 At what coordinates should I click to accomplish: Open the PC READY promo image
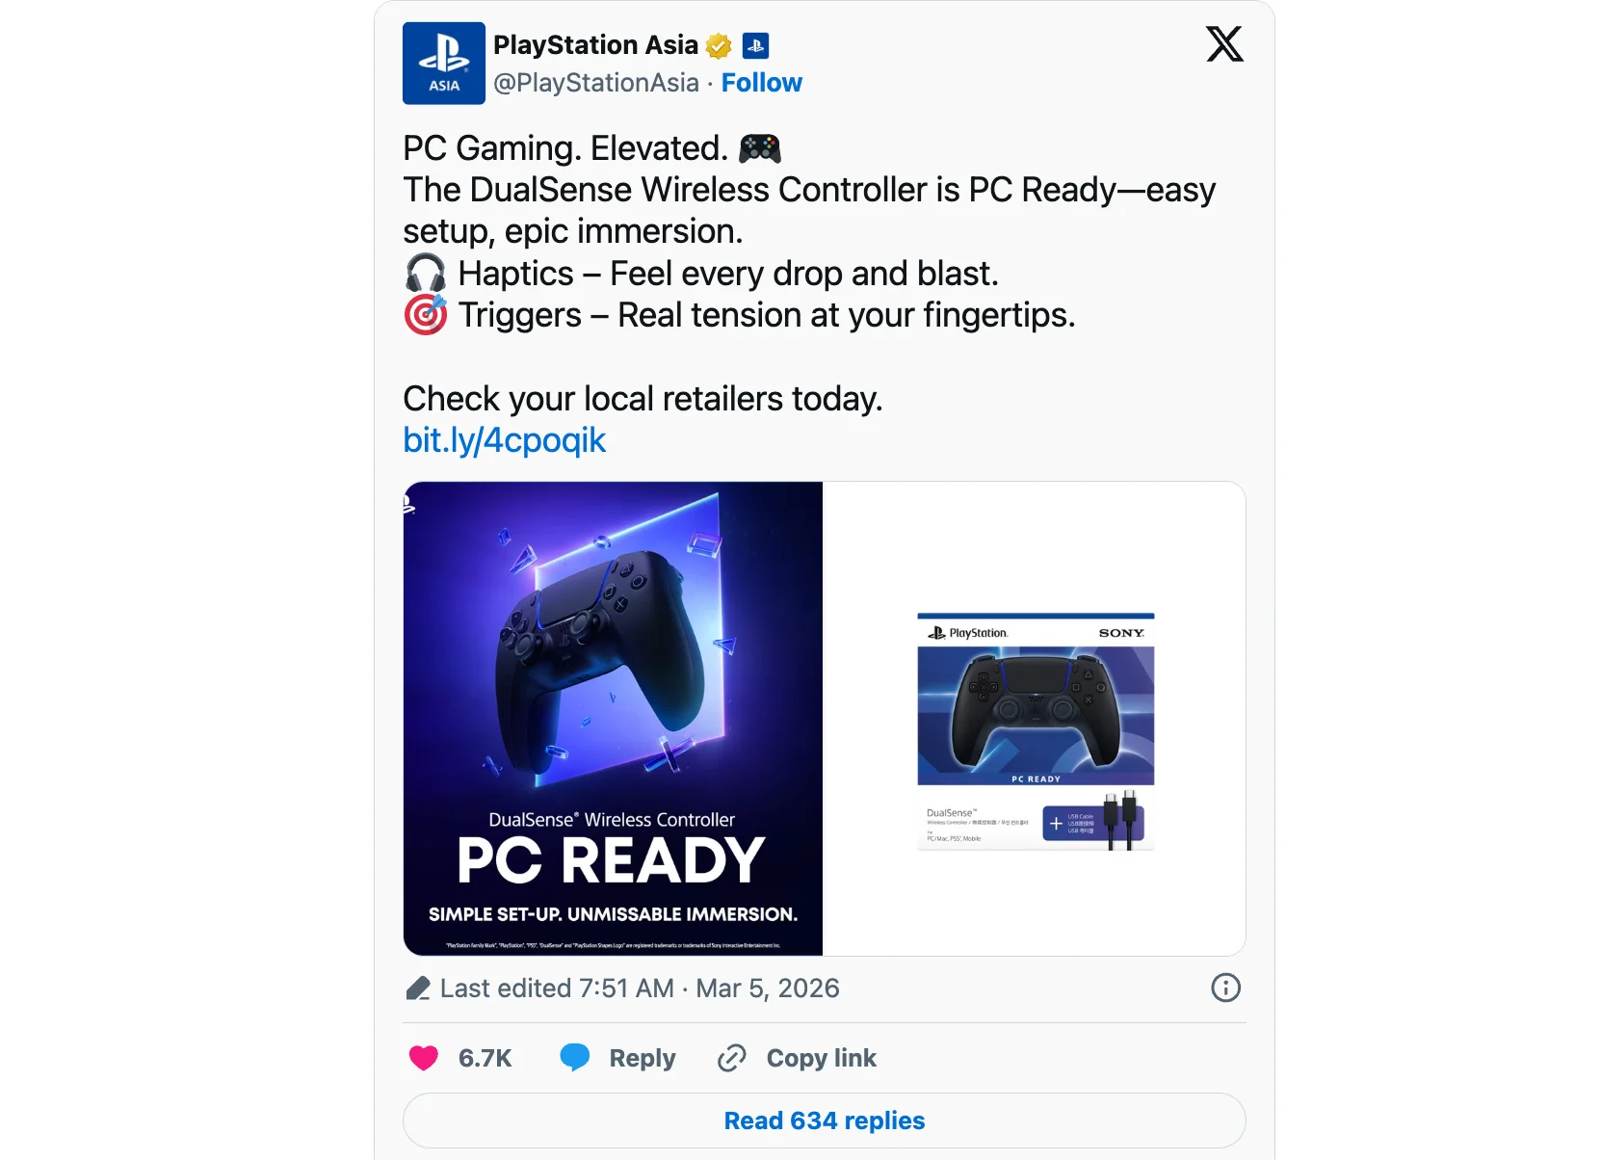point(613,719)
